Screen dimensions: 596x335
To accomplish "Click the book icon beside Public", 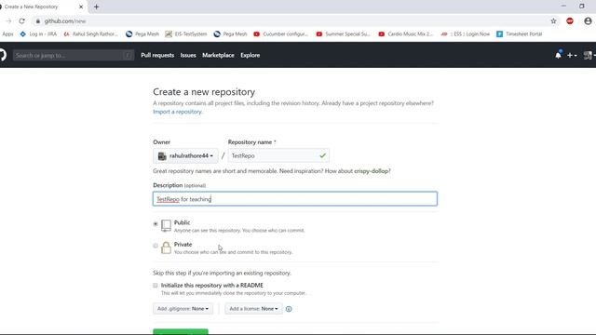I will (x=166, y=225).
